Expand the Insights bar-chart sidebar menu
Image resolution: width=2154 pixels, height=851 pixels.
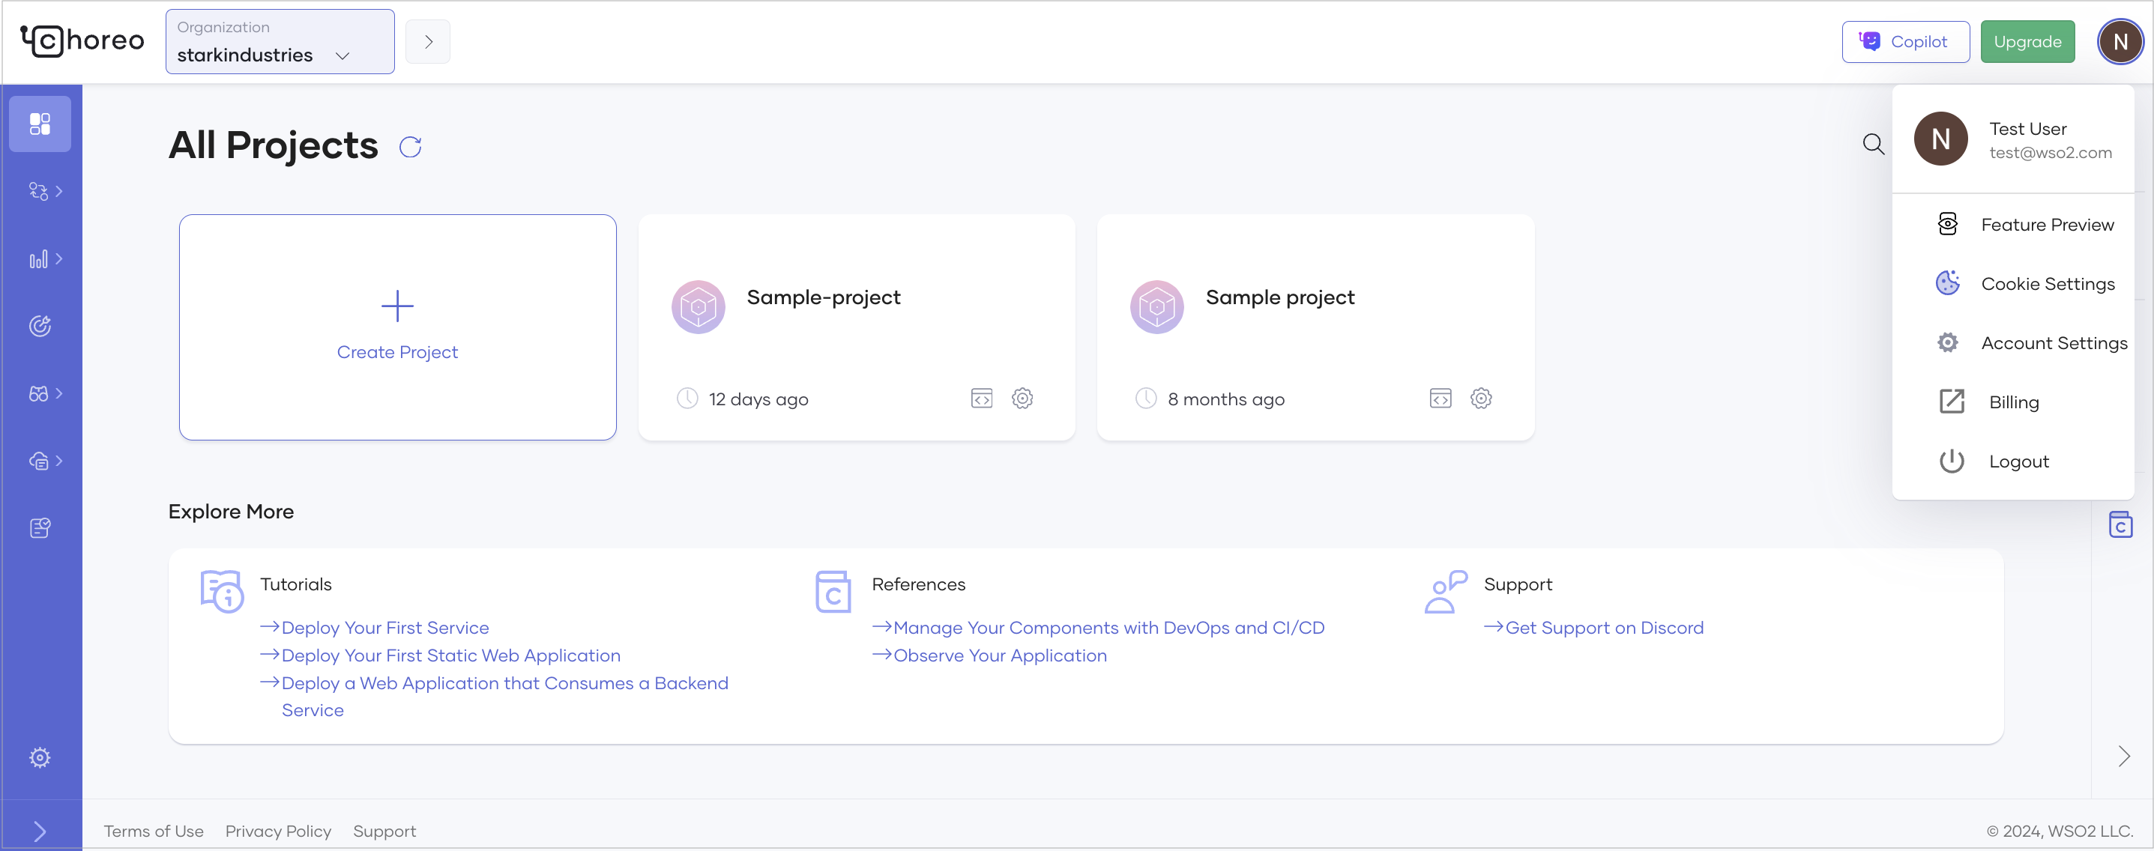click(x=45, y=259)
